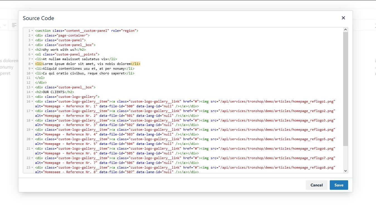
Task: Click the text 'Lorem ipsum dolor sit amet' line
Action: click(87, 64)
